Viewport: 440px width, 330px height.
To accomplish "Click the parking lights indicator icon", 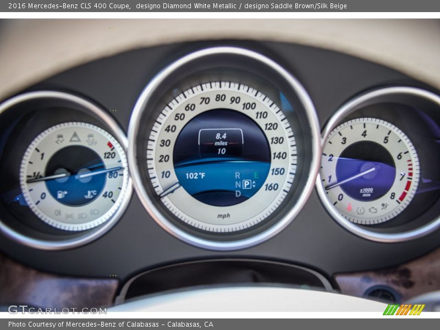I will (x=69, y=216).
